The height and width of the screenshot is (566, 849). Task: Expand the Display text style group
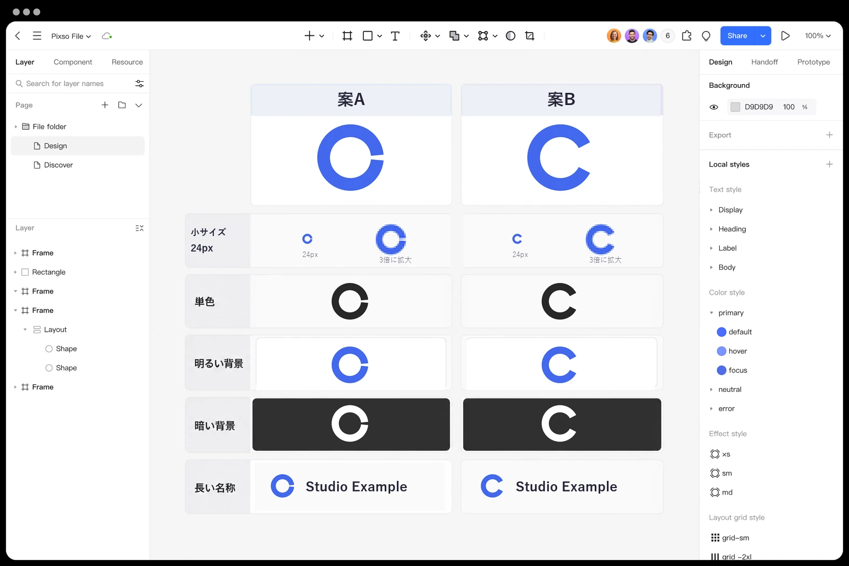(x=711, y=210)
